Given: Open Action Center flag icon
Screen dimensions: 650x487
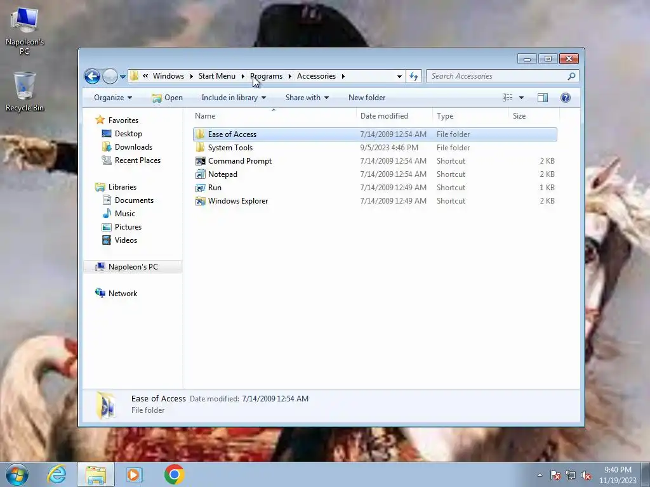Looking at the screenshot, I should 555,475.
